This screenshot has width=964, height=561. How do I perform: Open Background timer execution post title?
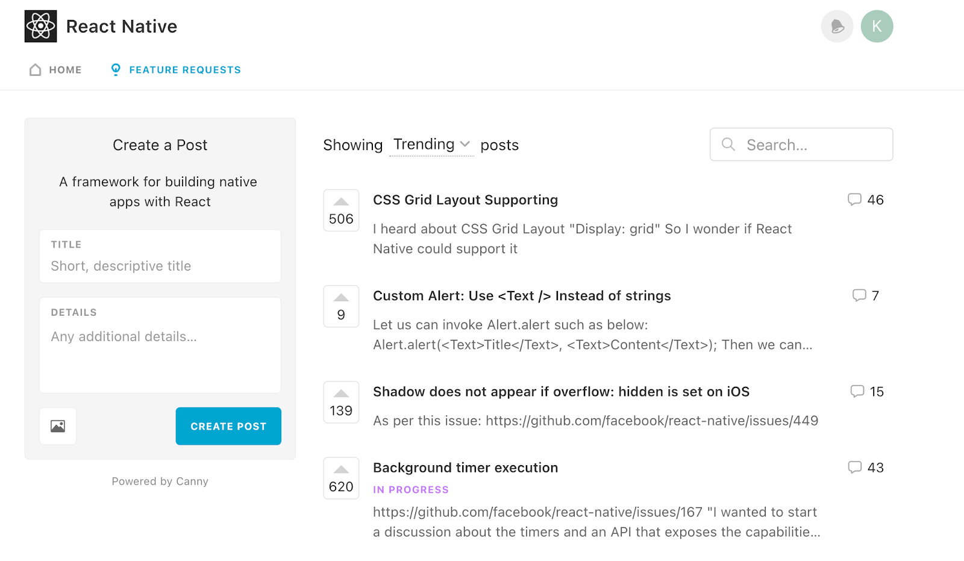[465, 468]
